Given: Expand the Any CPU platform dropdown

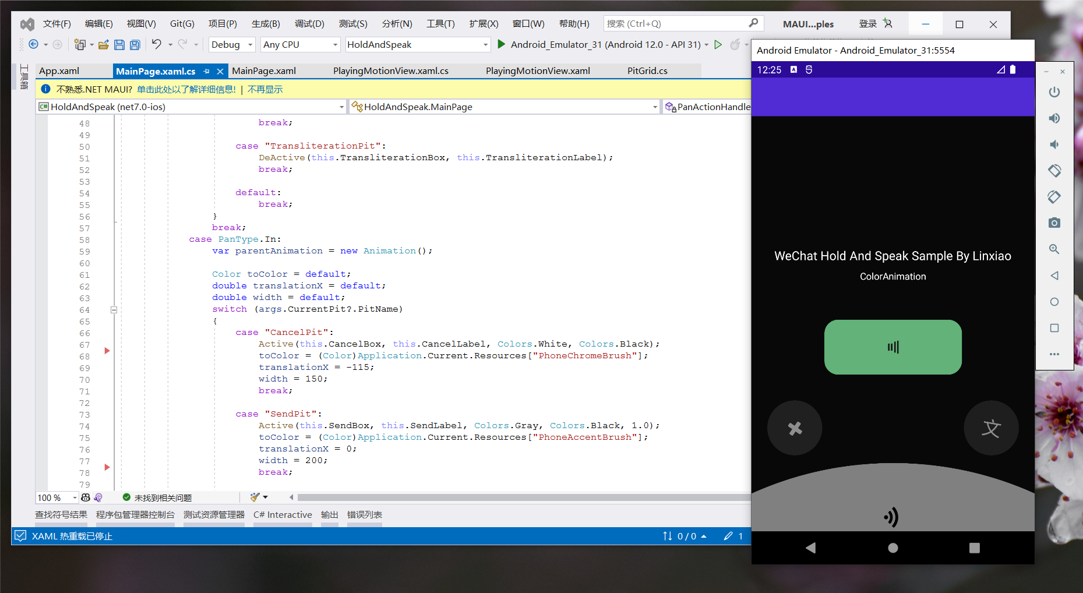Looking at the screenshot, I should (335, 45).
